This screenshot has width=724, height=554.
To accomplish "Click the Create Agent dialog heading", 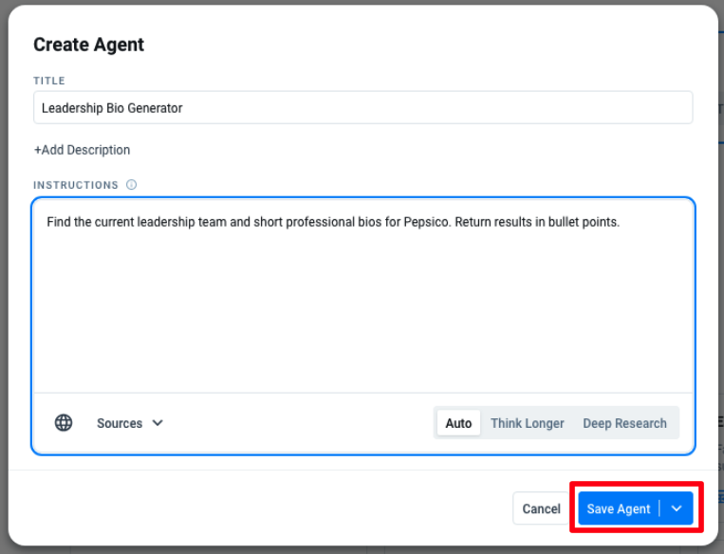I will [88, 45].
